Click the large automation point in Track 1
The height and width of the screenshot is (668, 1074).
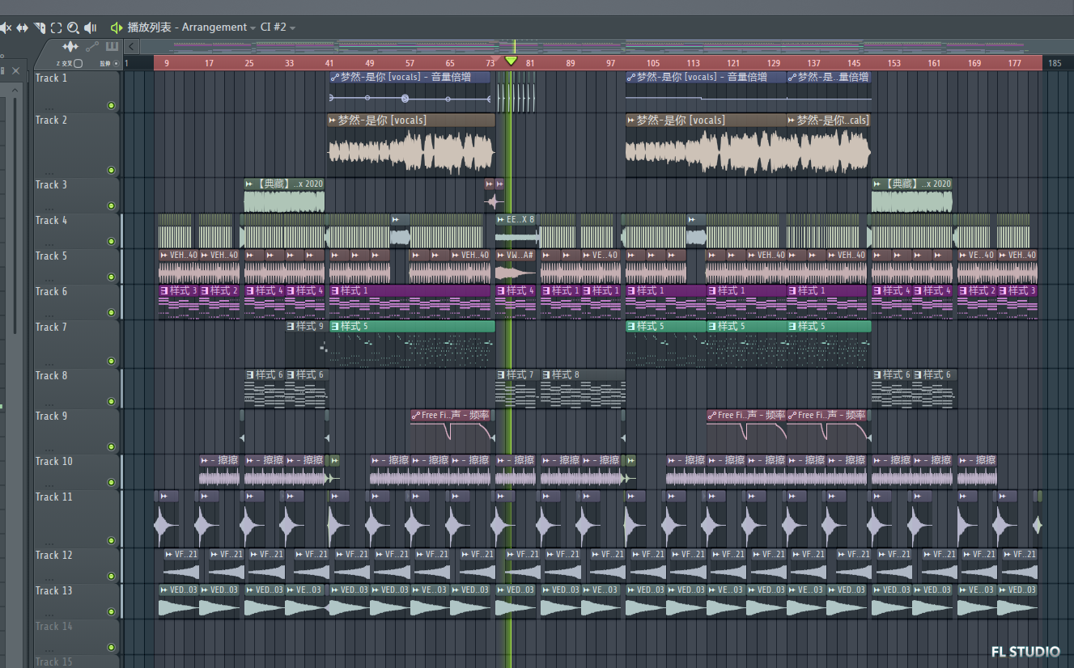click(405, 98)
